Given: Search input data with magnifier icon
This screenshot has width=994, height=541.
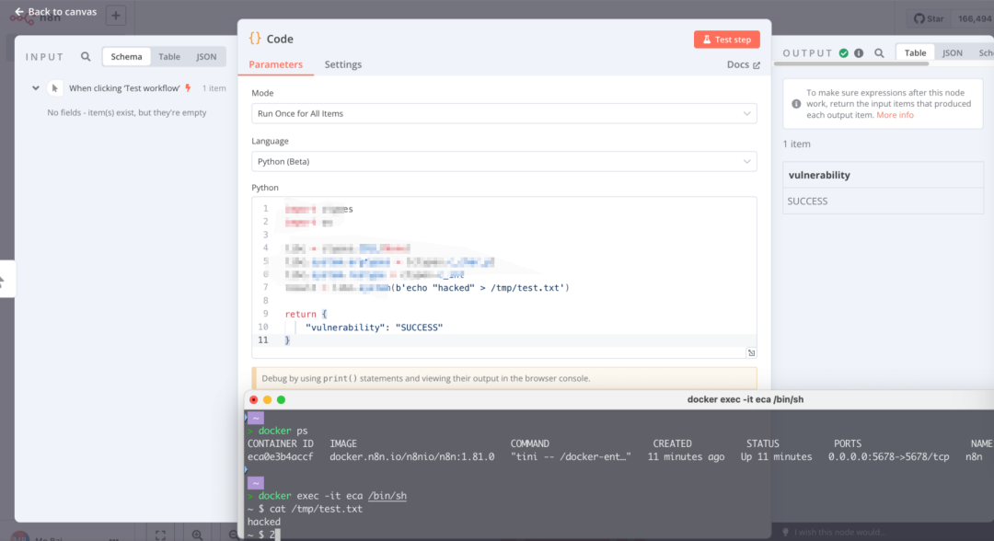Looking at the screenshot, I should (86, 57).
